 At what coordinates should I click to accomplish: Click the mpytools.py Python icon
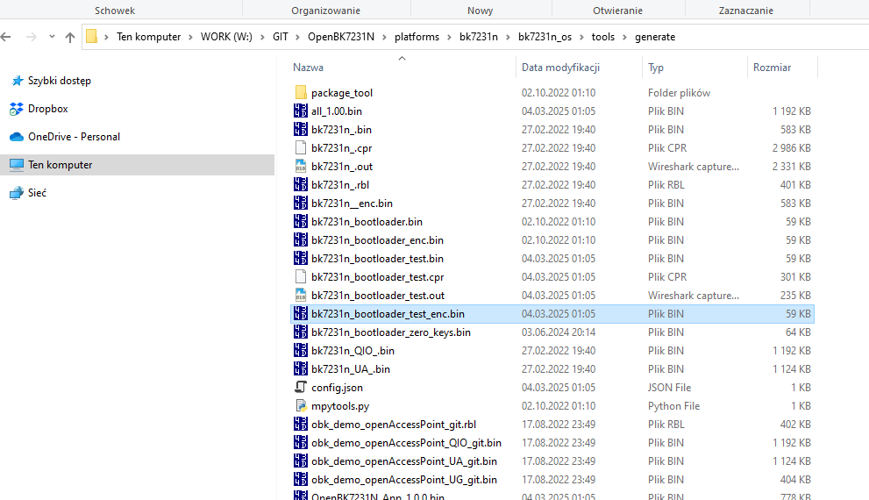click(301, 406)
